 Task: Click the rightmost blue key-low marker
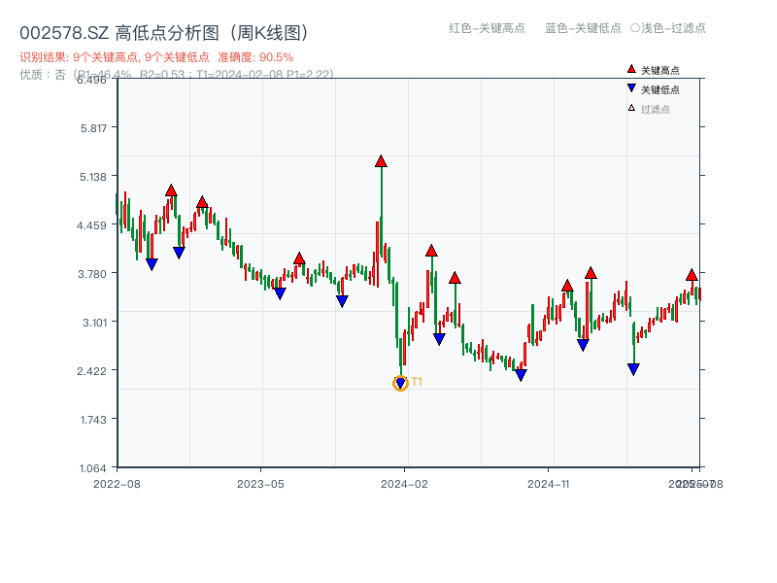click(633, 369)
